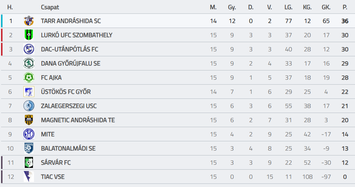This screenshot has height=187, width=355.
Task: Click the TARR Andráshida SC team crest
Action: pos(29,21)
